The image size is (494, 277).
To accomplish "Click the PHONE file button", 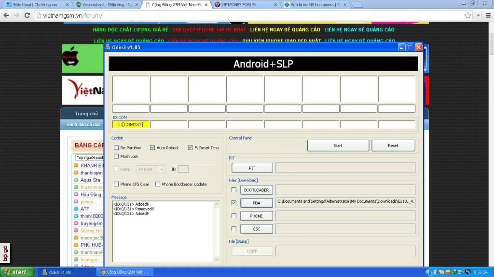I will 257,216.
